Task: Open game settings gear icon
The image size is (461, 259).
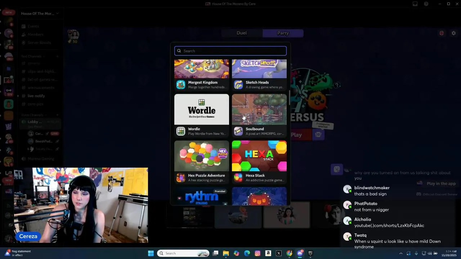Action: click(454, 33)
